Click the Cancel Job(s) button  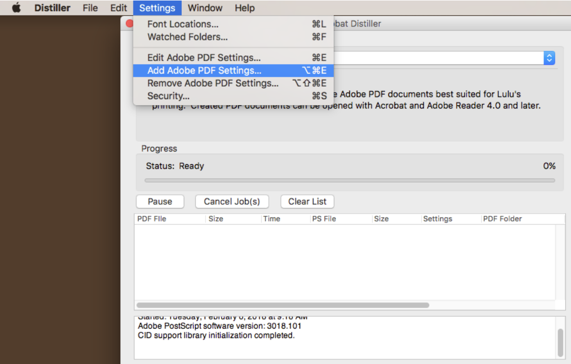pyautogui.click(x=232, y=202)
